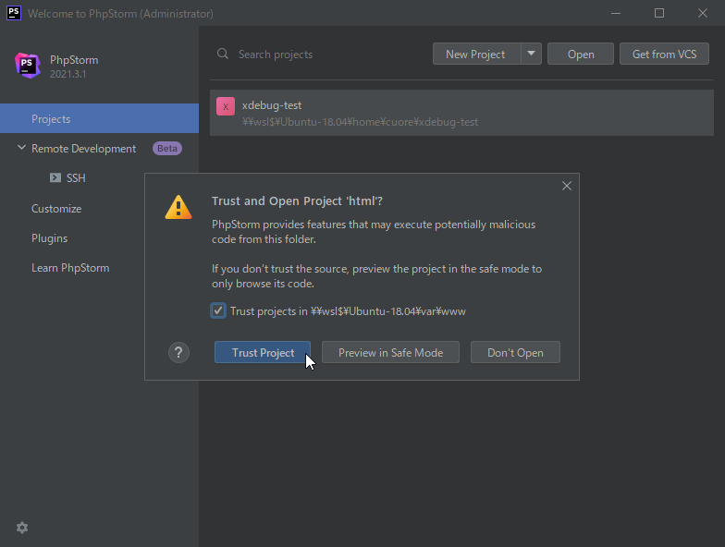
Task: Click the xdebug-test project icon
Action: [x=226, y=106]
